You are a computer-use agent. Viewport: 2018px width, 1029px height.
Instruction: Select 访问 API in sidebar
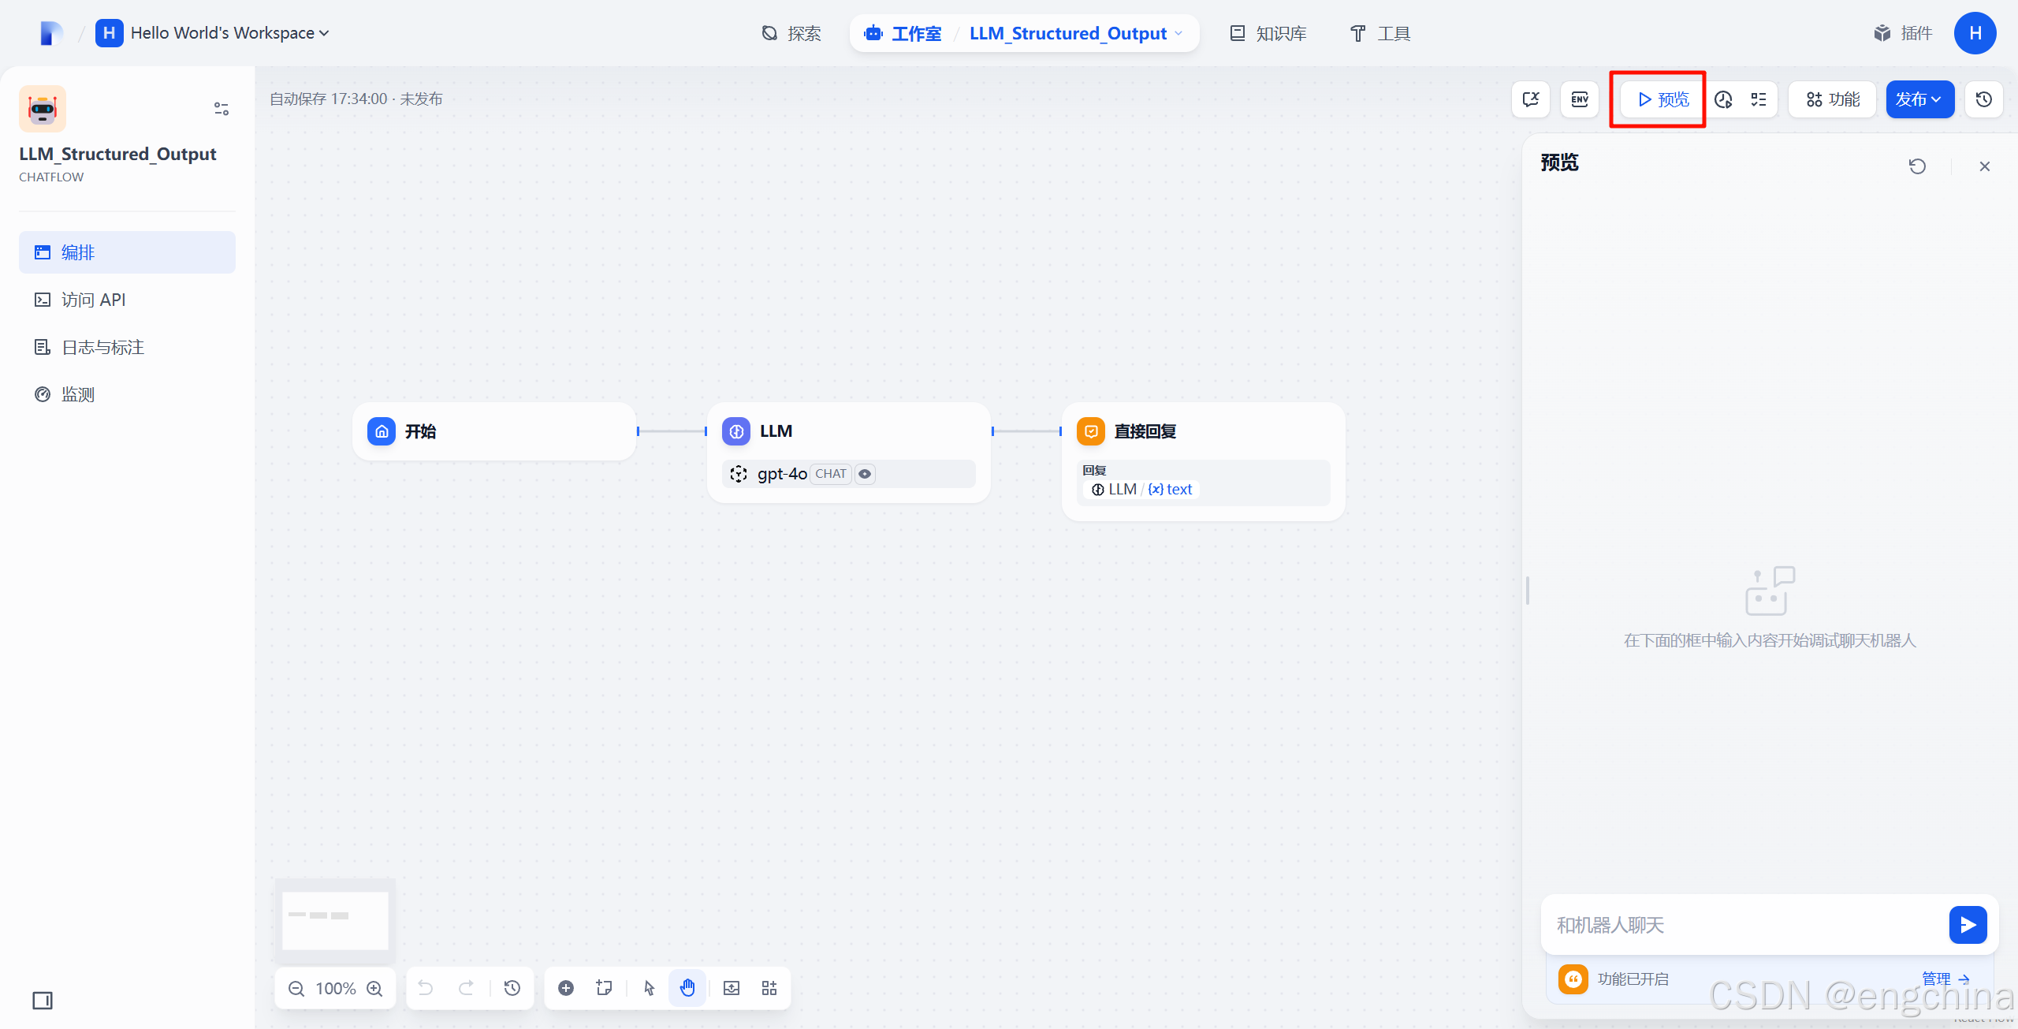pos(93,300)
